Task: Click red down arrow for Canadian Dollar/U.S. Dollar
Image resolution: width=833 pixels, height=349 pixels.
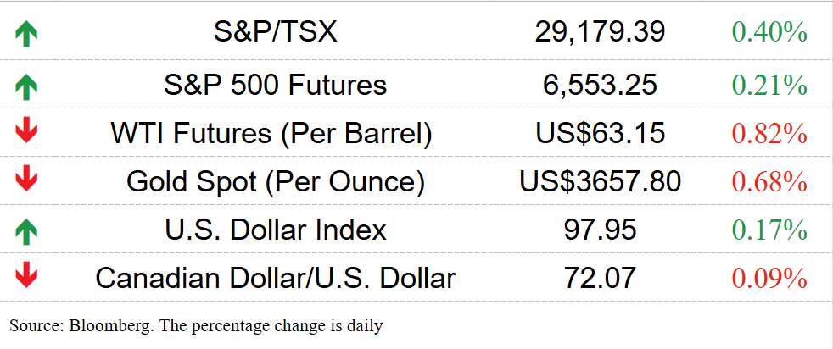Action: coord(26,276)
